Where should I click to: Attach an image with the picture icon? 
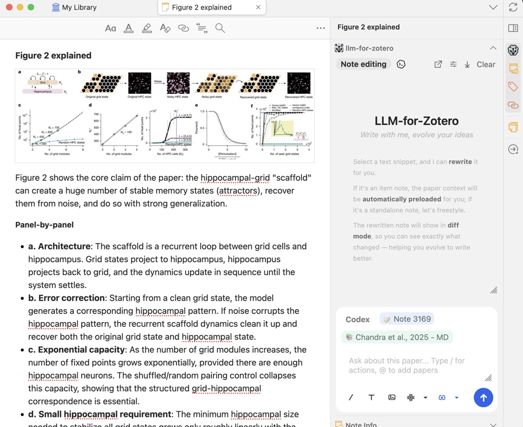click(392, 397)
